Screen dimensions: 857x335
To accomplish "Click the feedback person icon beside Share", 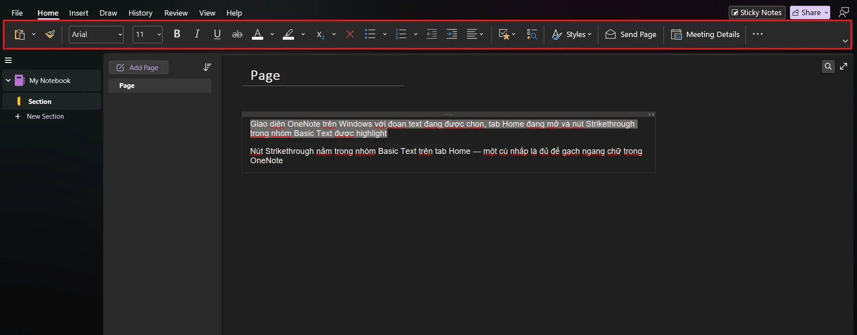I will point(844,12).
